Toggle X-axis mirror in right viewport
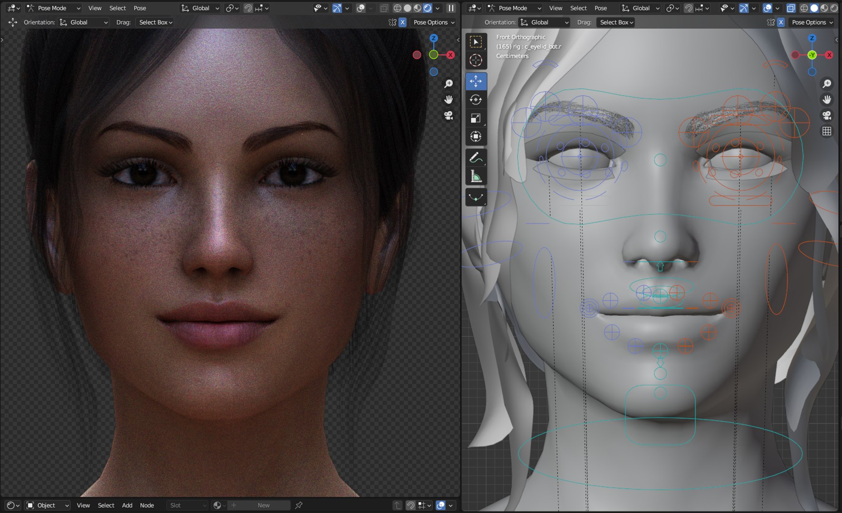 click(781, 22)
